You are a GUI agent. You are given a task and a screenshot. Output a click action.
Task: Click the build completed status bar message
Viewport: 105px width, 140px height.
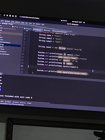tap(12, 104)
